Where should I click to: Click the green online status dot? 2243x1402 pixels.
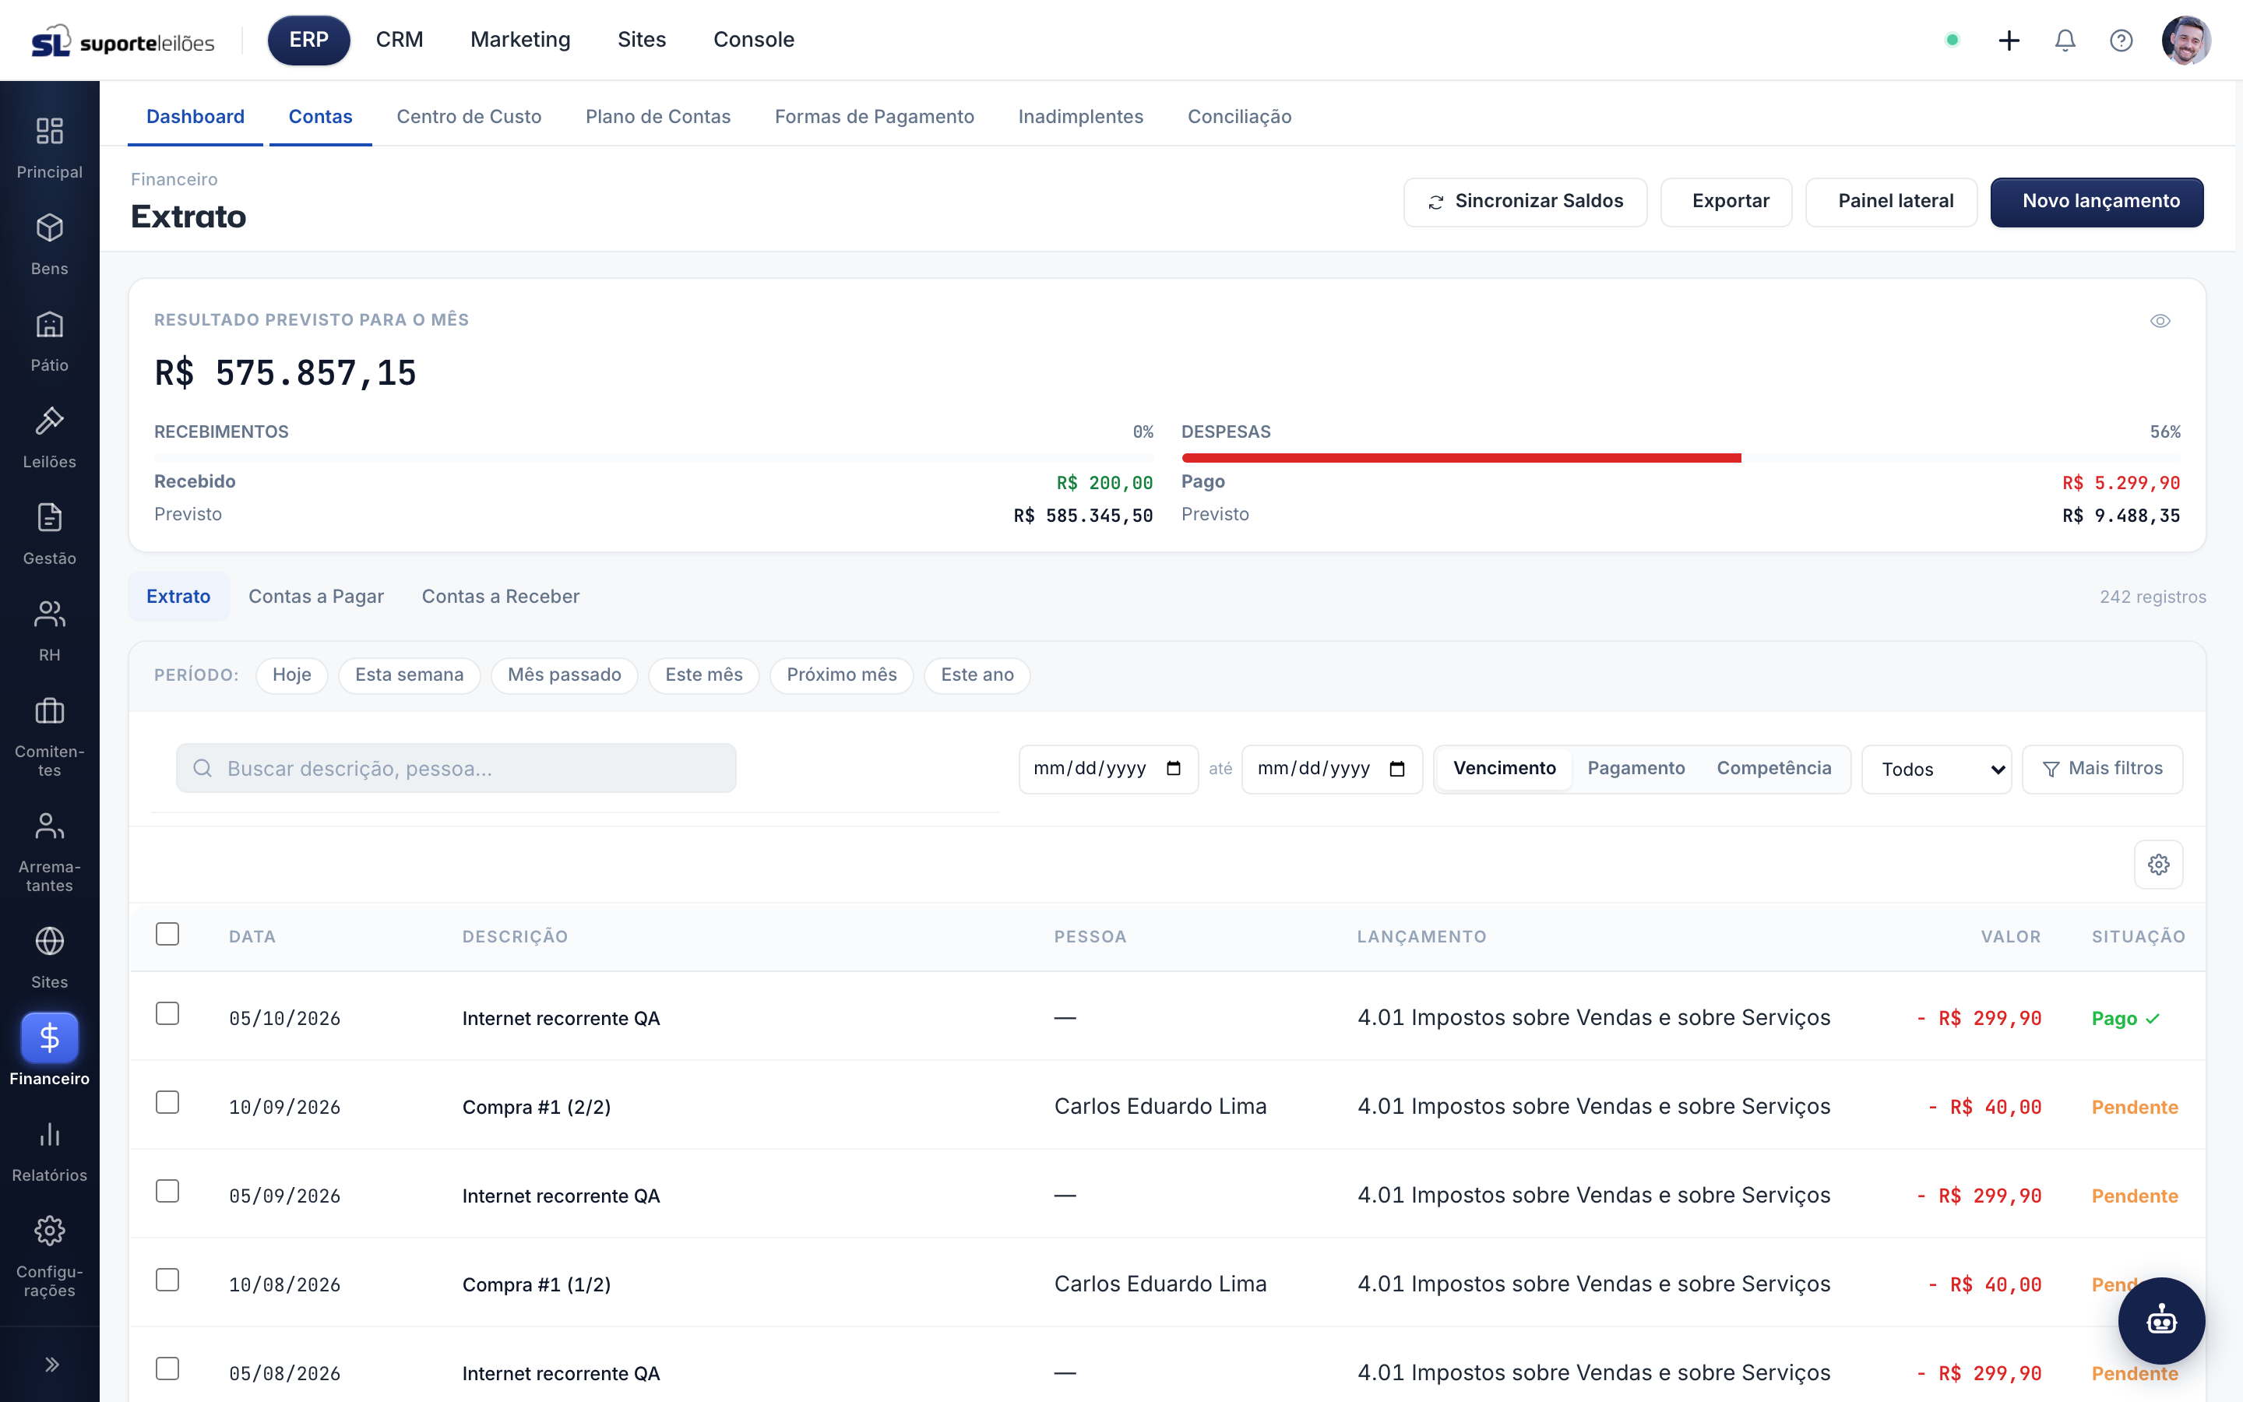(x=1952, y=40)
